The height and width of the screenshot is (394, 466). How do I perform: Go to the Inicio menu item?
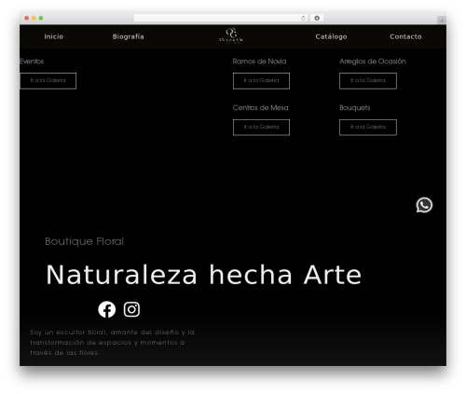pyautogui.click(x=54, y=36)
